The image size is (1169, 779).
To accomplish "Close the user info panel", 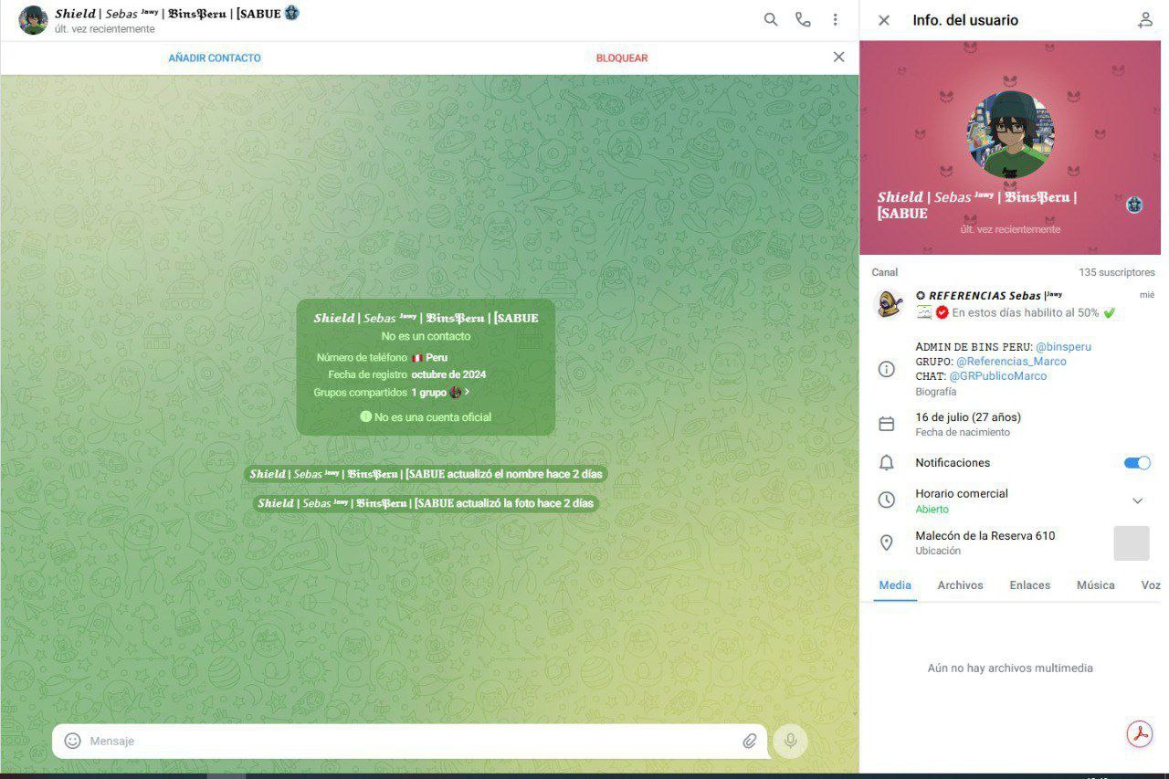I will 883,20.
